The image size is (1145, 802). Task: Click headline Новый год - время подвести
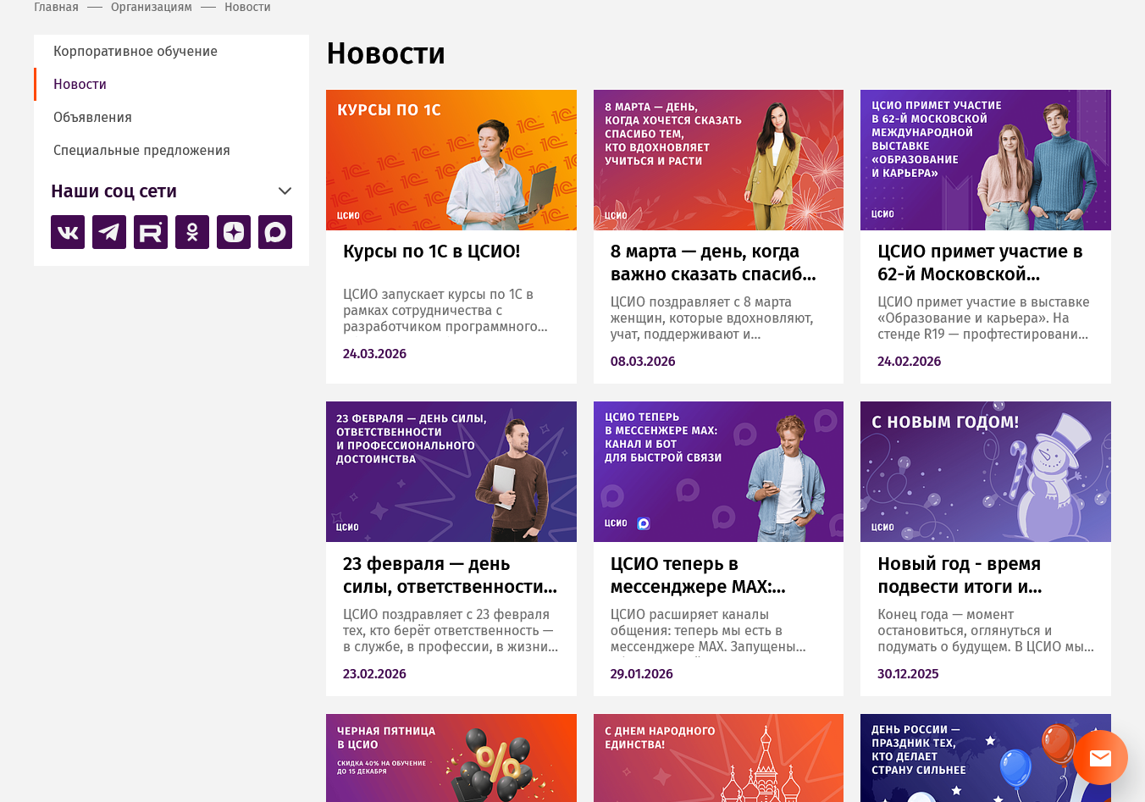click(x=960, y=575)
